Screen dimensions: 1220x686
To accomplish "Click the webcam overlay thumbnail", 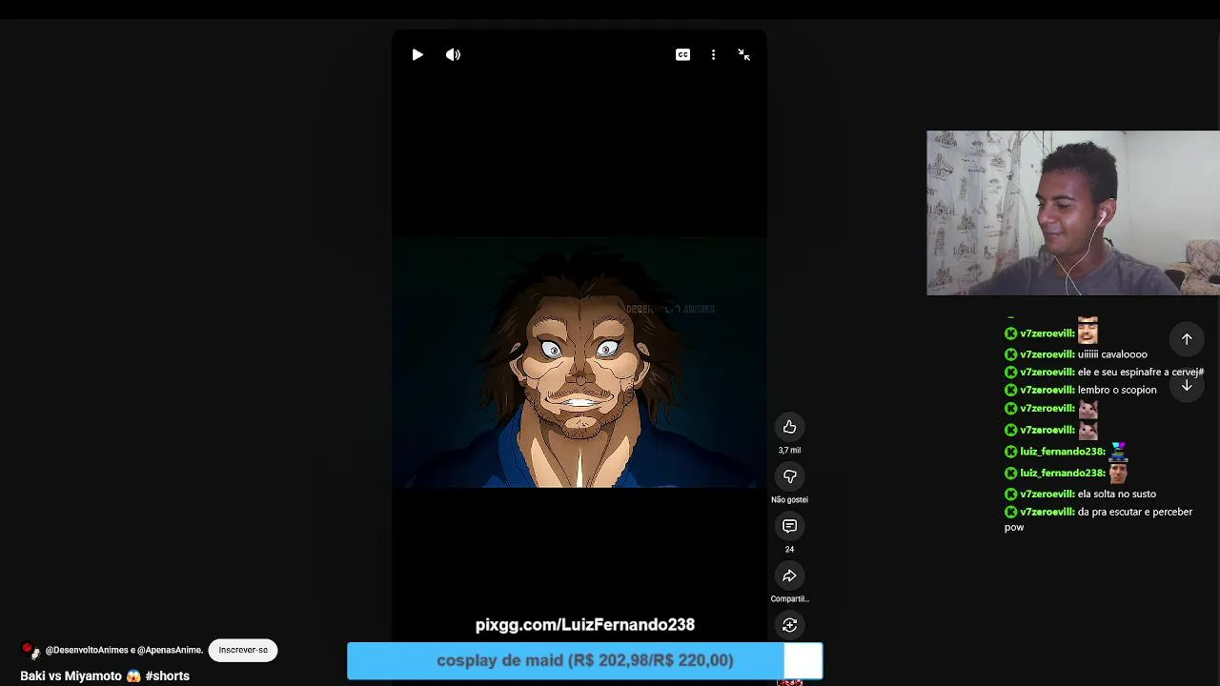I will [x=1073, y=212].
